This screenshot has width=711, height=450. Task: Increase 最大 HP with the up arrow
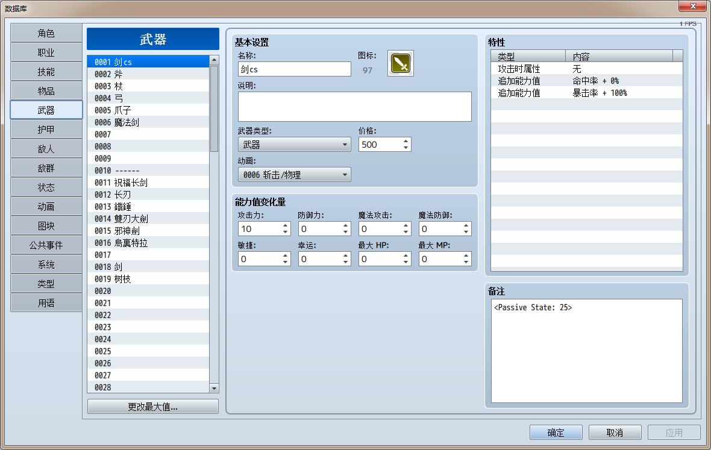(406, 255)
